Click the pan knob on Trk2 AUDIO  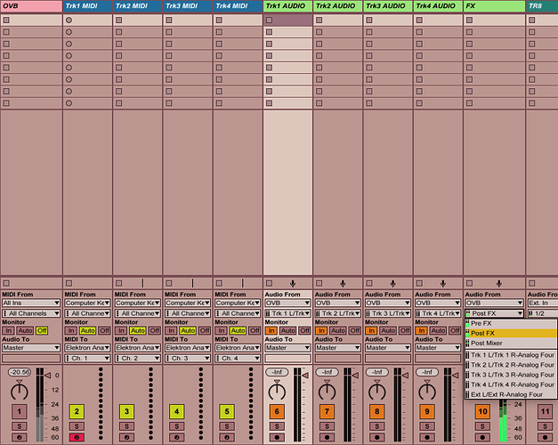coord(326,390)
